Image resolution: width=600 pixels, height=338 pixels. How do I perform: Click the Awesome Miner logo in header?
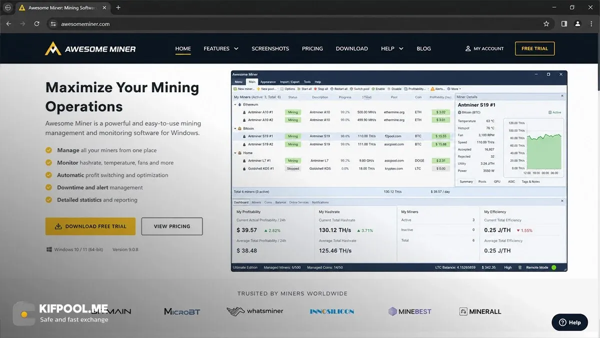pyautogui.click(x=90, y=49)
